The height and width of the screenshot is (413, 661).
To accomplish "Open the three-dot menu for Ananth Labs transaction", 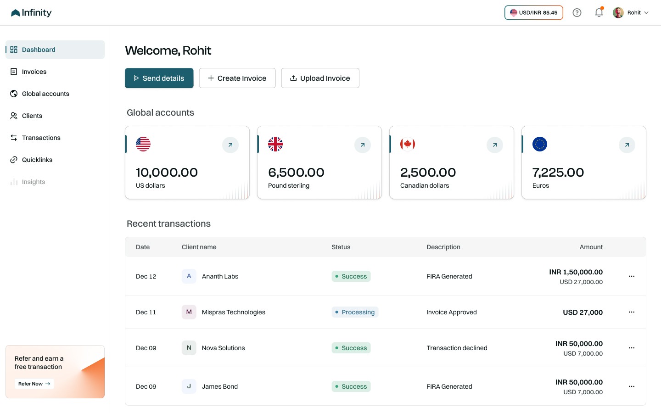I will pos(632,276).
